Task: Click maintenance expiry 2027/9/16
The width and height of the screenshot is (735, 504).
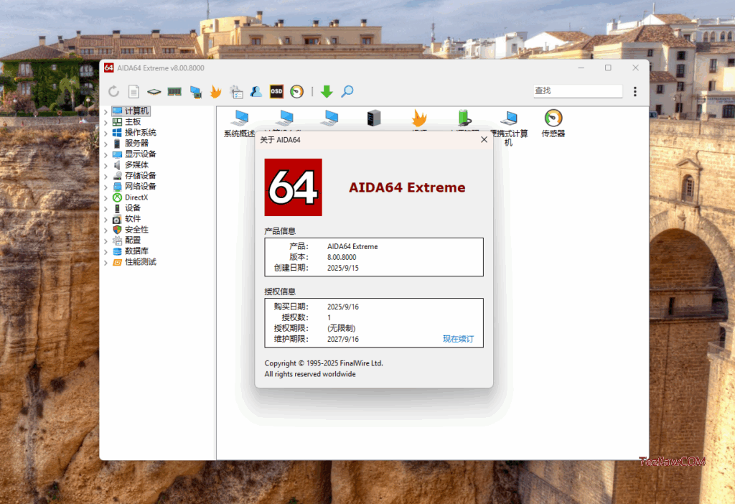Action: 342,340
